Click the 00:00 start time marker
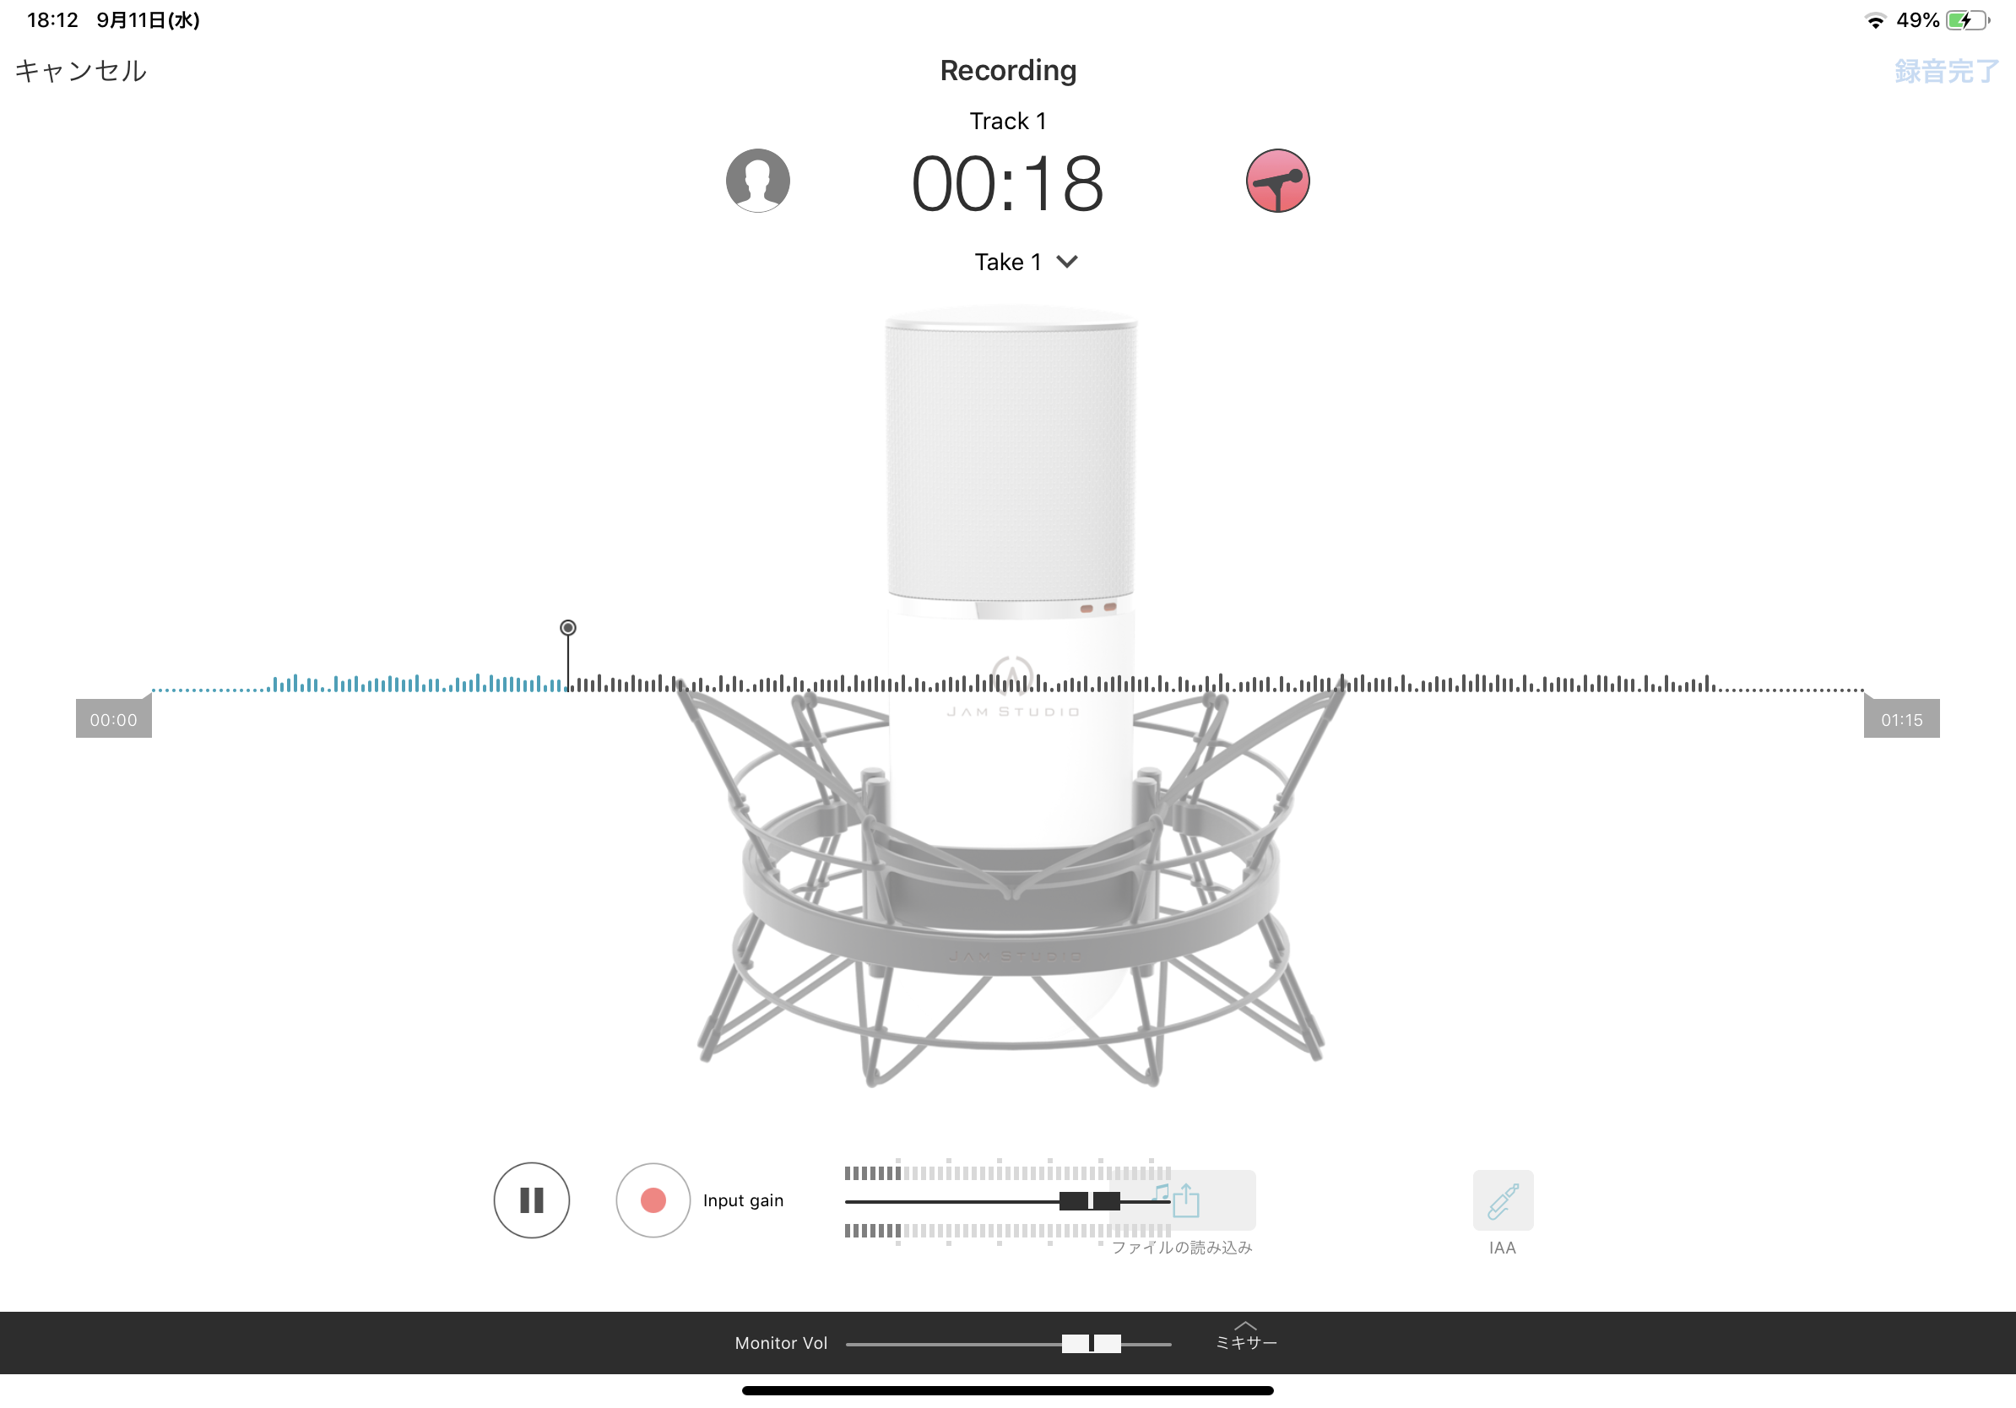This screenshot has width=2016, height=1408. coord(113,718)
